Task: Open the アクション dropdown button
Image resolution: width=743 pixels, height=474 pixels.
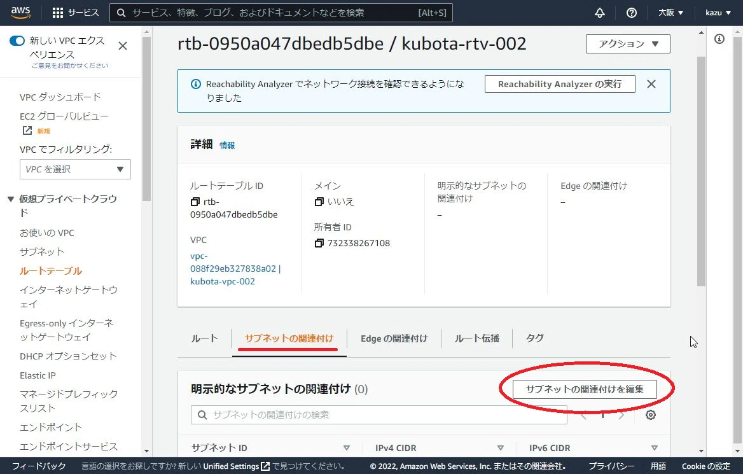Action: pos(628,44)
